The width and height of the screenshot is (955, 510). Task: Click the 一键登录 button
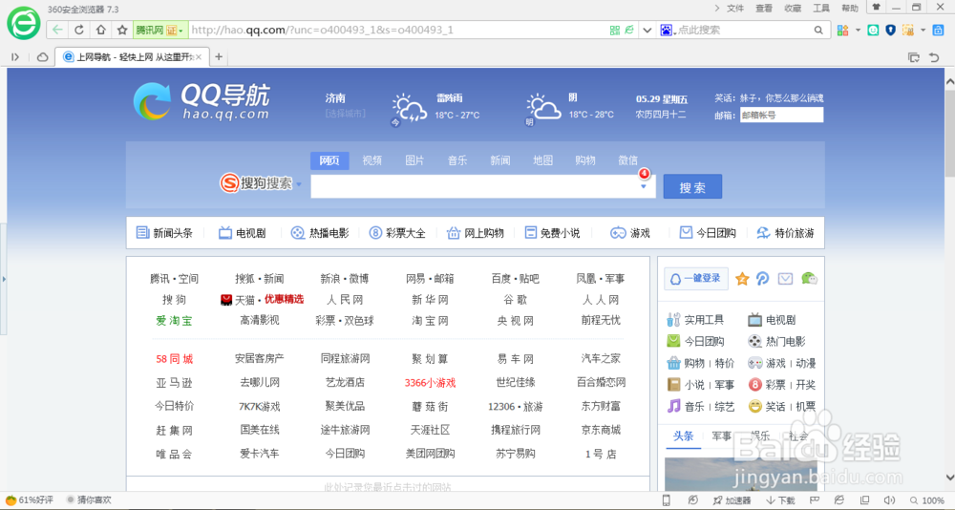696,279
